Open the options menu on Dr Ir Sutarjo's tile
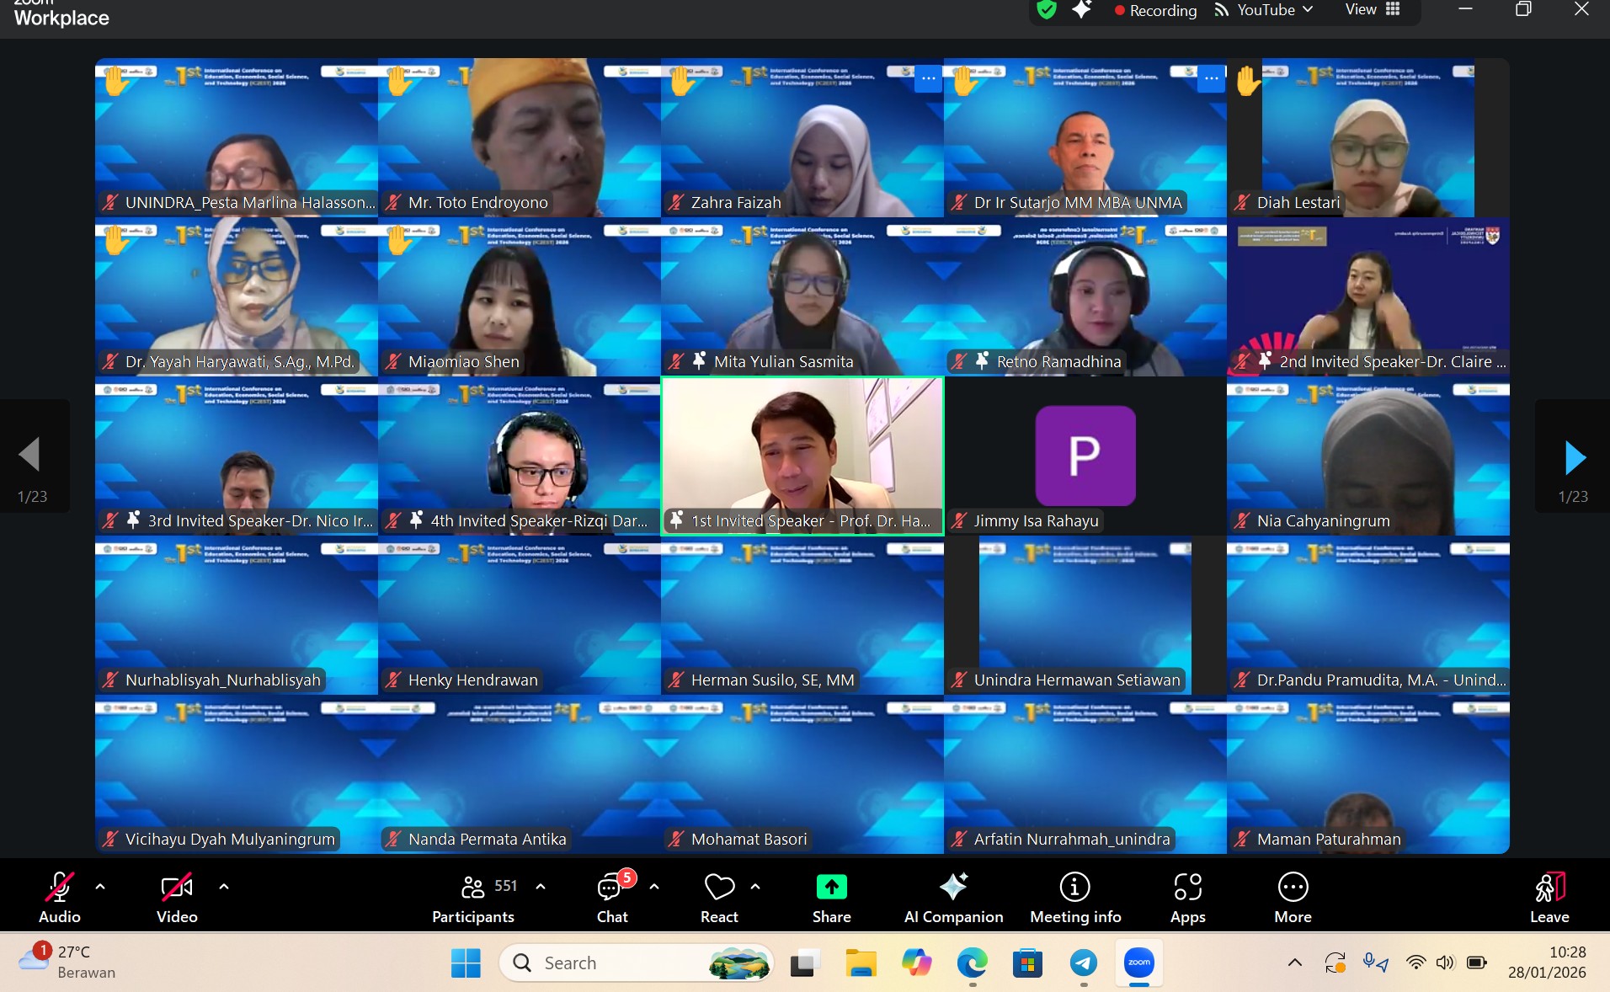Image resolution: width=1610 pixels, height=992 pixels. [x=1211, y=78]
